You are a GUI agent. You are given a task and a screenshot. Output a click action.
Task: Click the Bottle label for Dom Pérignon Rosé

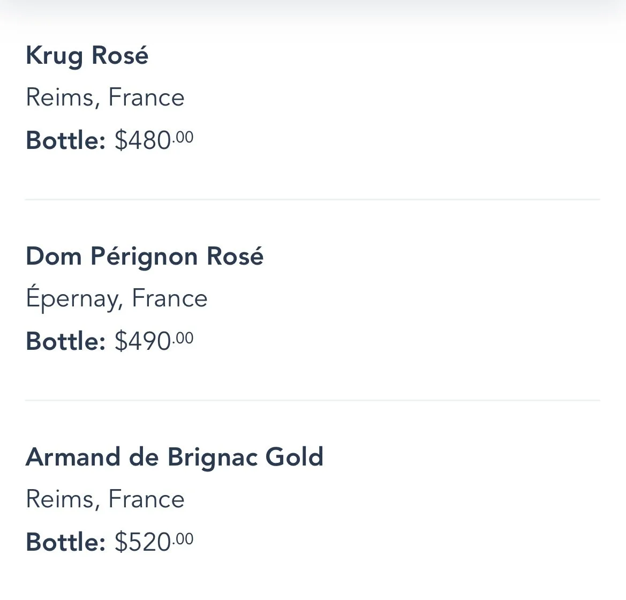[x=65, y=341]
